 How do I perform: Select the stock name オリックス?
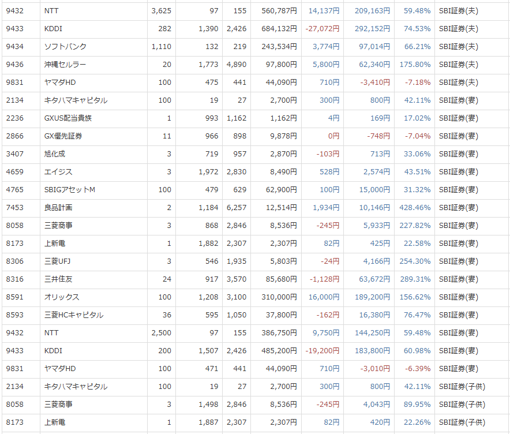[62, 297]
